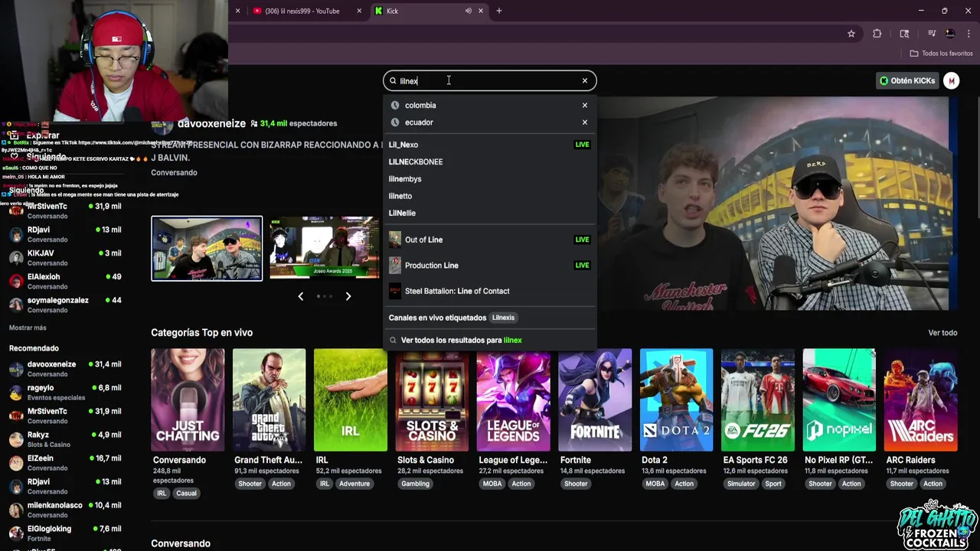The width and height of the screenshot is (980, 551).
Task: Choose lilnembys suggestion
Action: [490, 179]
